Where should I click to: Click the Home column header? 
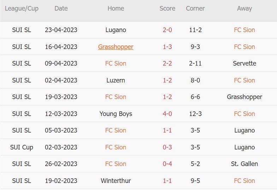(116, 8)
